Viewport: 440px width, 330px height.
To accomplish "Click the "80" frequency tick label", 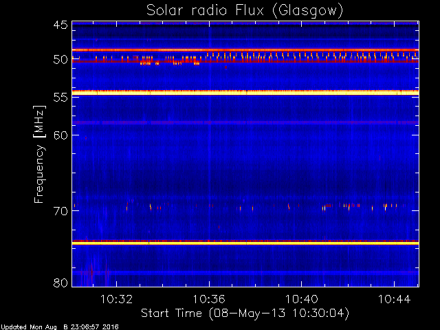I will click(60, 283).
